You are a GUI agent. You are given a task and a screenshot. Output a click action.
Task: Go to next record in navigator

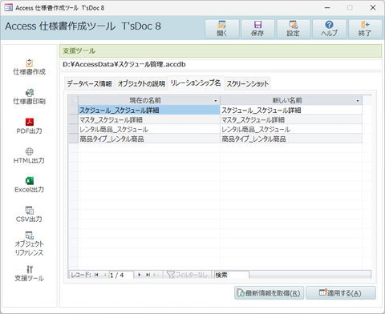coord(139,275)
